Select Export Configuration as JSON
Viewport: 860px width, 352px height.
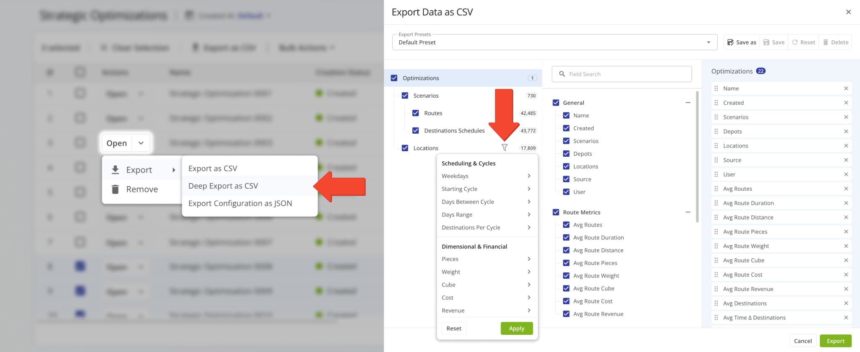(x=240, y=204)
